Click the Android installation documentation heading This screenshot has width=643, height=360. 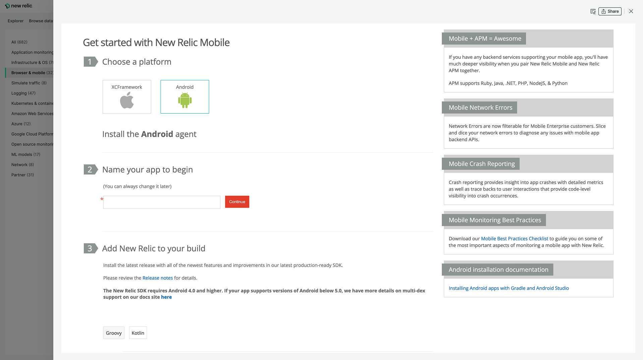498,270
